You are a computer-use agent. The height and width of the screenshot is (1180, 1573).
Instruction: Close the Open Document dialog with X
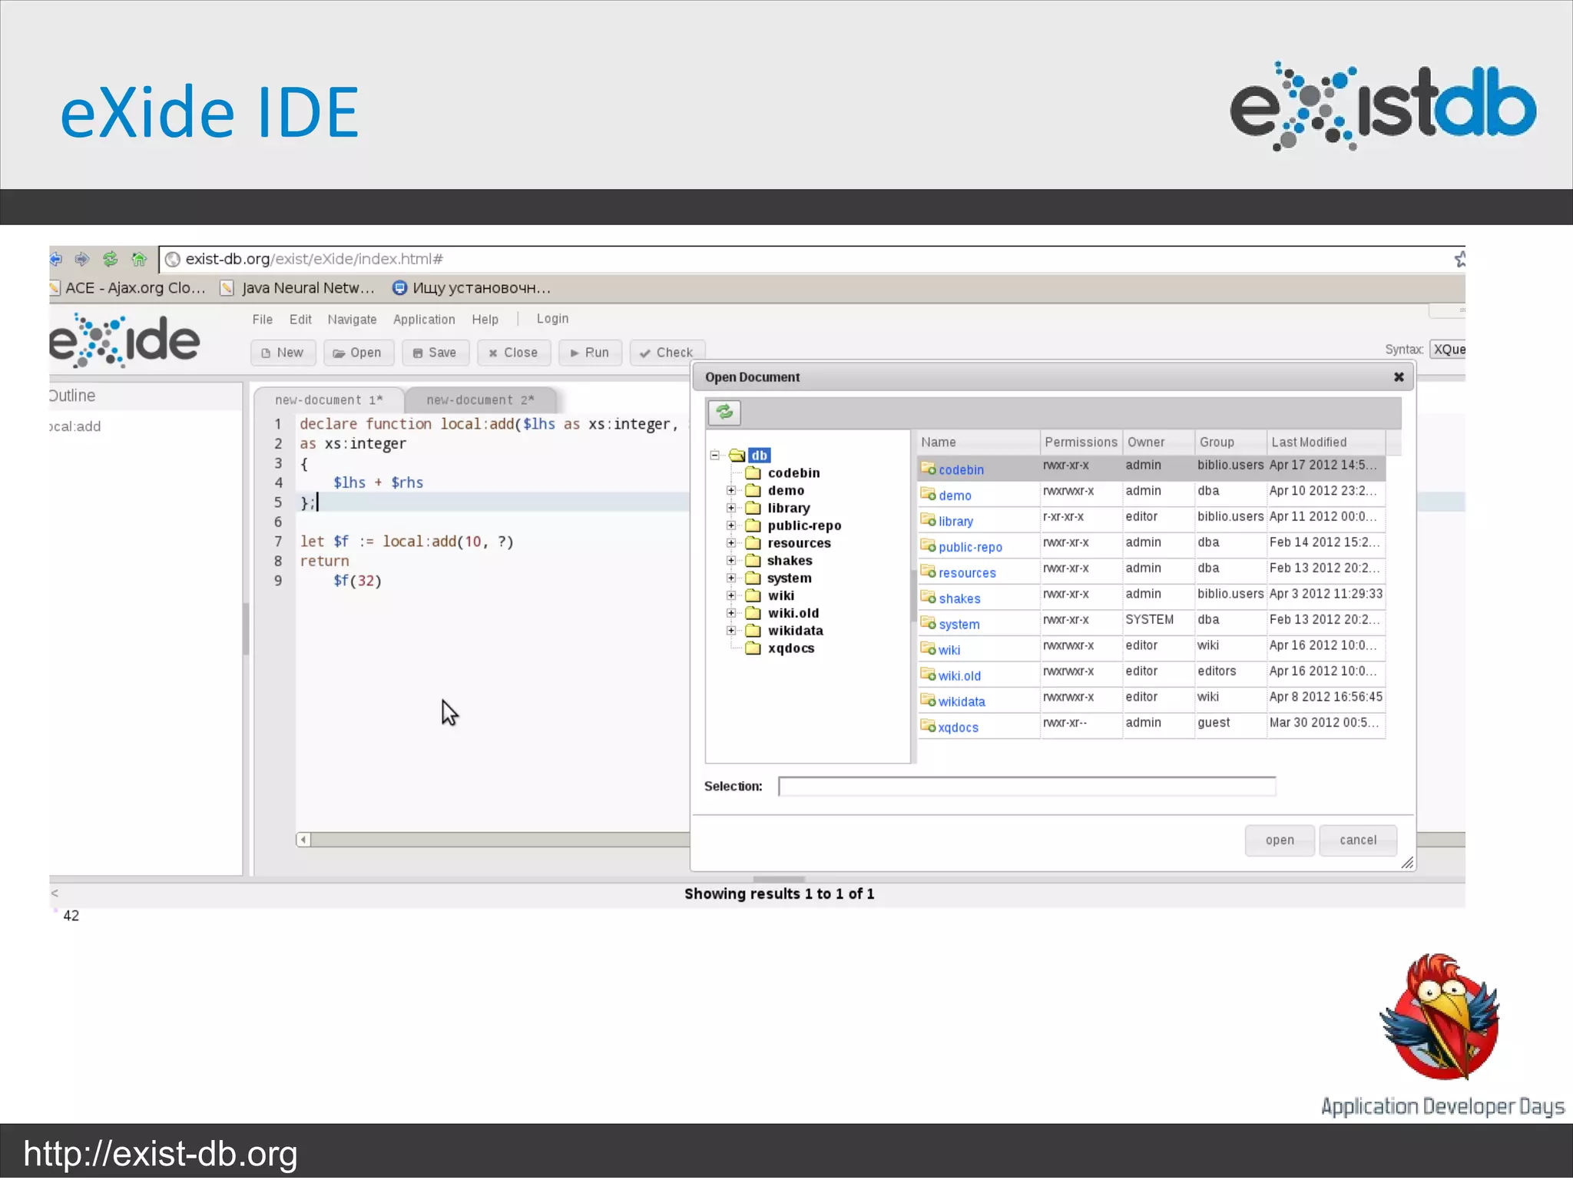coord(1399,376)
